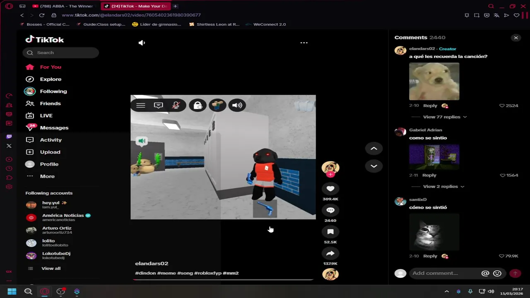
Task: Open the cat image in santixD's comment
Action: tap(434, 232)
